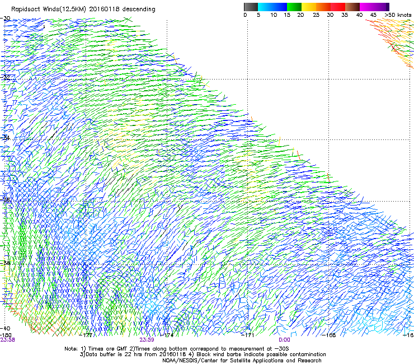The height and width of the screenshot is (364, 414).
Task: Click the 'NOAA/NESDIS/Center for Satellite Applications and Research' credit
Action: click(x=242, y=360)
